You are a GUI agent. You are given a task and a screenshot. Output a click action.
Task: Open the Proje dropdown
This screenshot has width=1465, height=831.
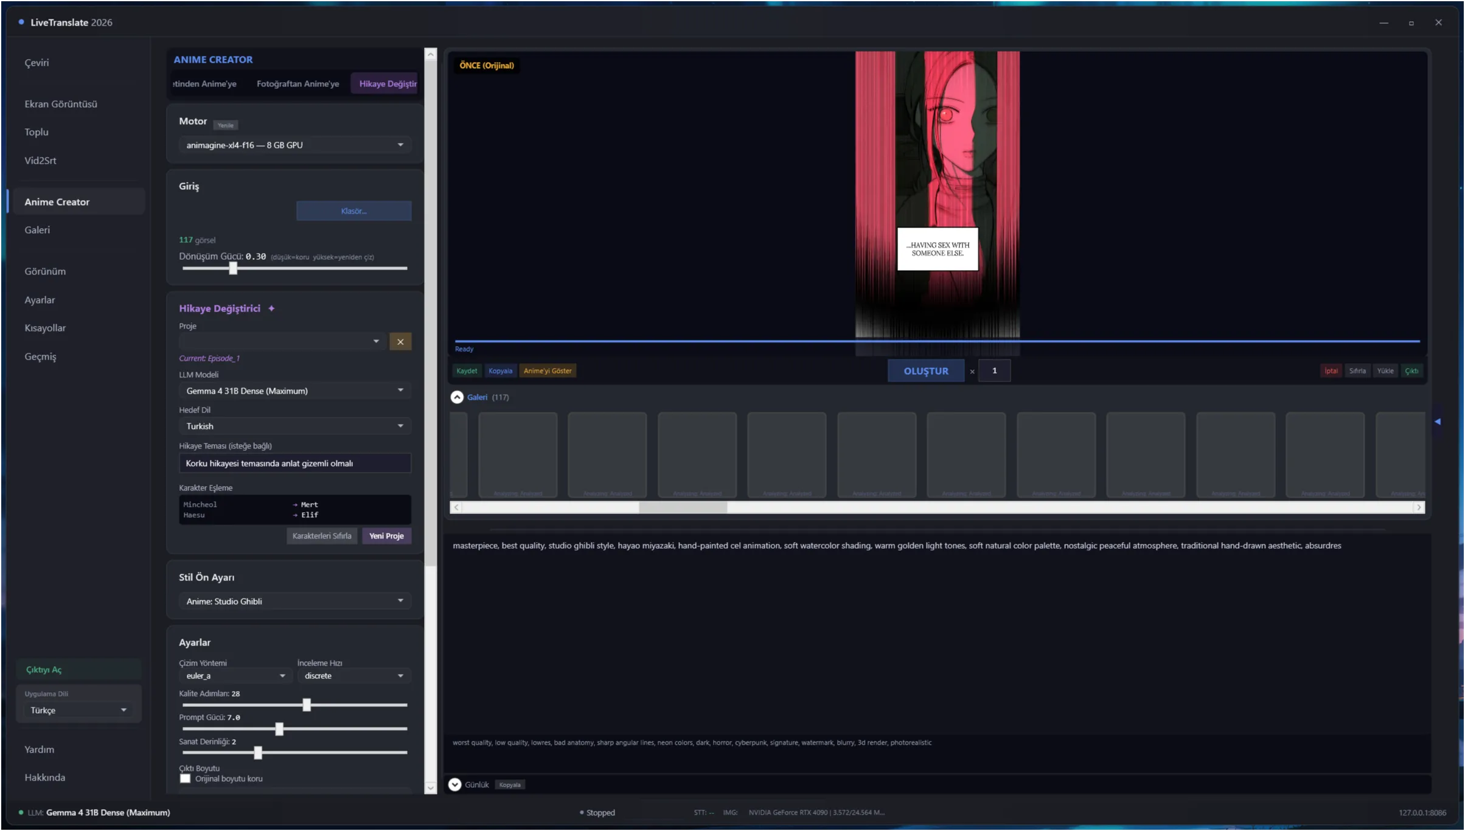(x=282, y=342)
